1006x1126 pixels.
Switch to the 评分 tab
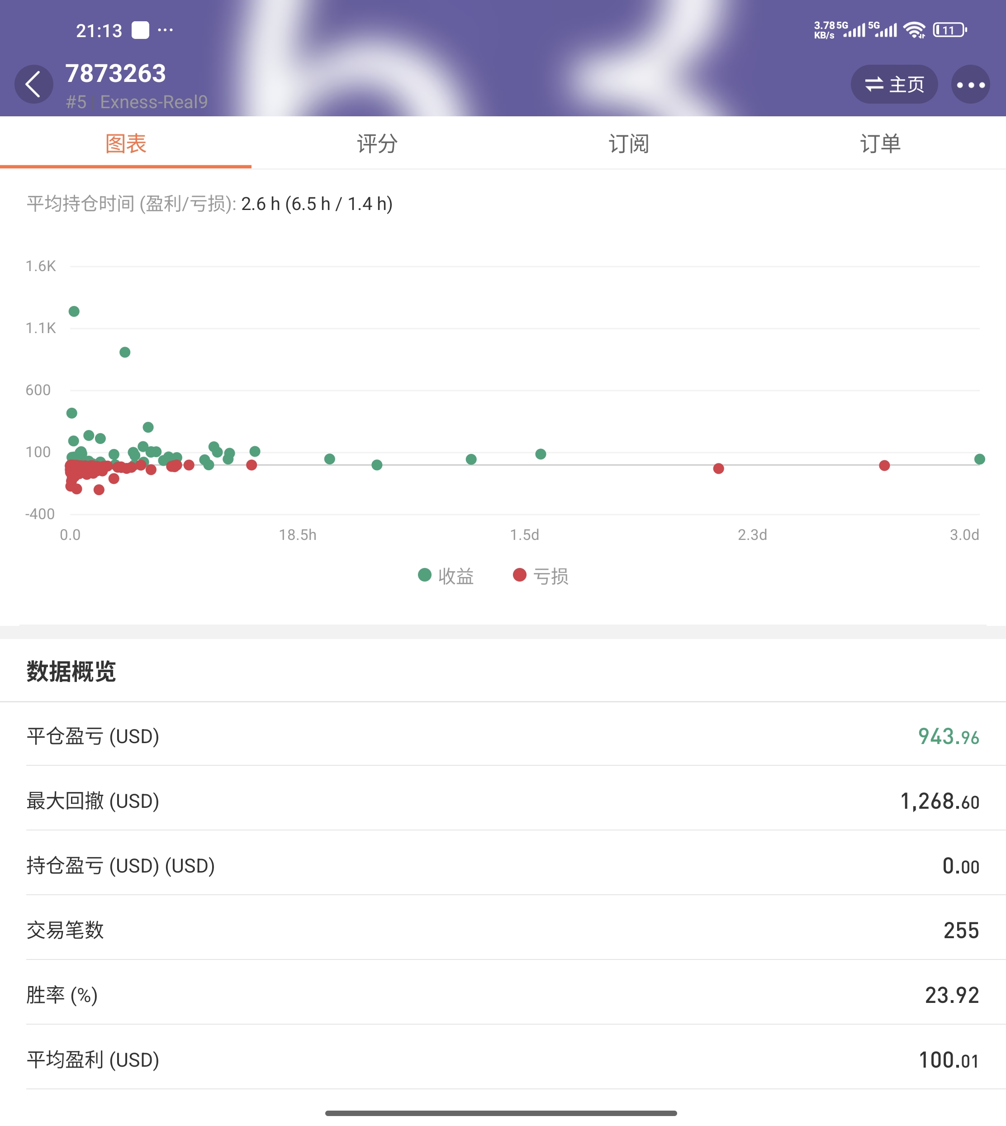pyautogui.click(x=377, y=144)
